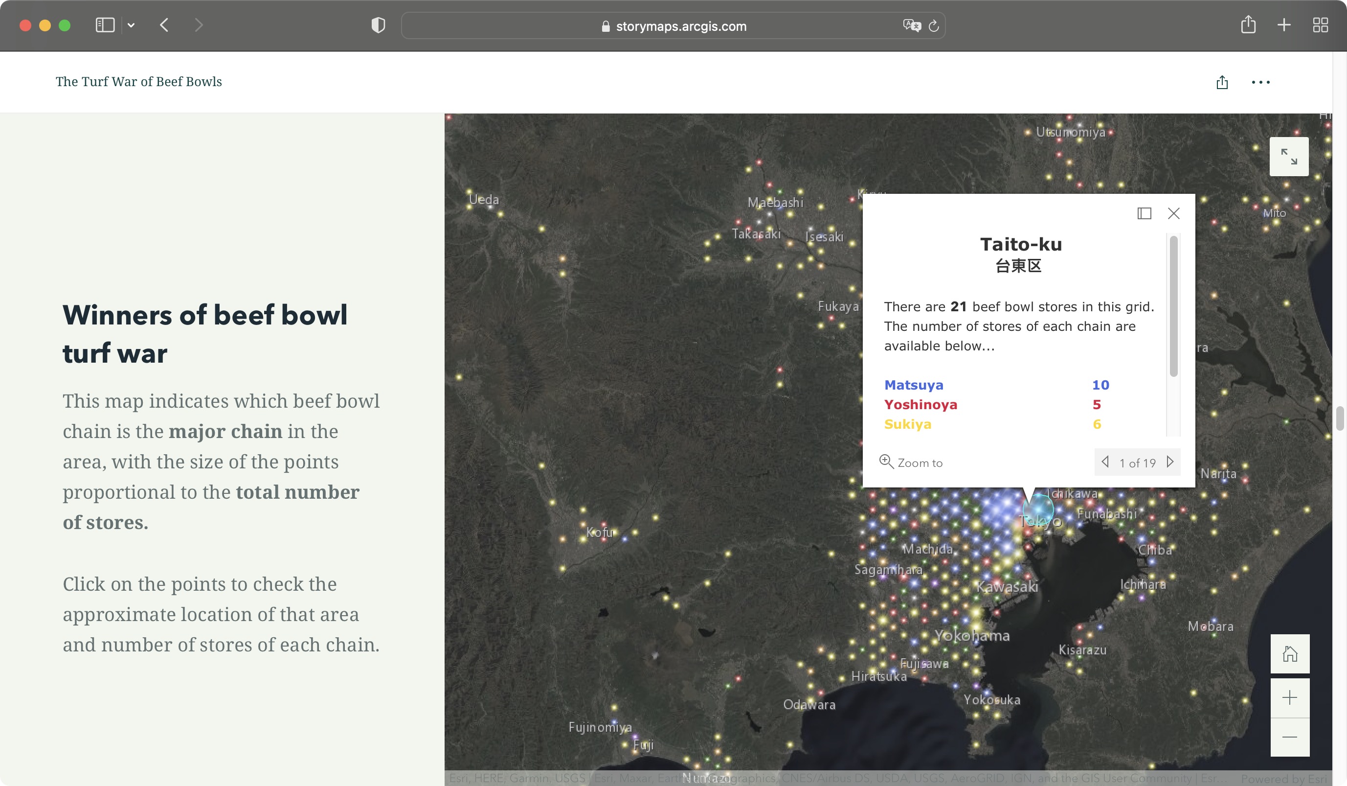The image size is (1347, 786).
Task: Close the Taito-ku popup
Action: point(1173,213)
